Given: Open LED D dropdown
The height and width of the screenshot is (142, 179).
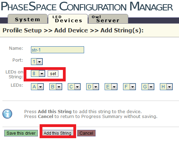Looking at the screenshot, I should point(92,87).
